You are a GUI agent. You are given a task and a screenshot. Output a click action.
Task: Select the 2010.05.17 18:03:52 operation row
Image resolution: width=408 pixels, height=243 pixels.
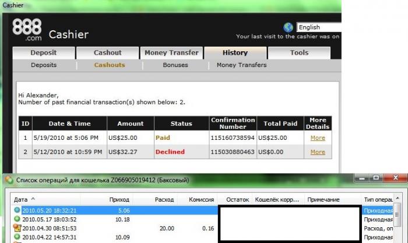pyautogui.click(x=203, y=219)
